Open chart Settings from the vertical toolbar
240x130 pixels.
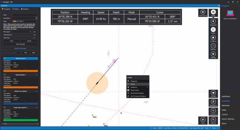213,55
